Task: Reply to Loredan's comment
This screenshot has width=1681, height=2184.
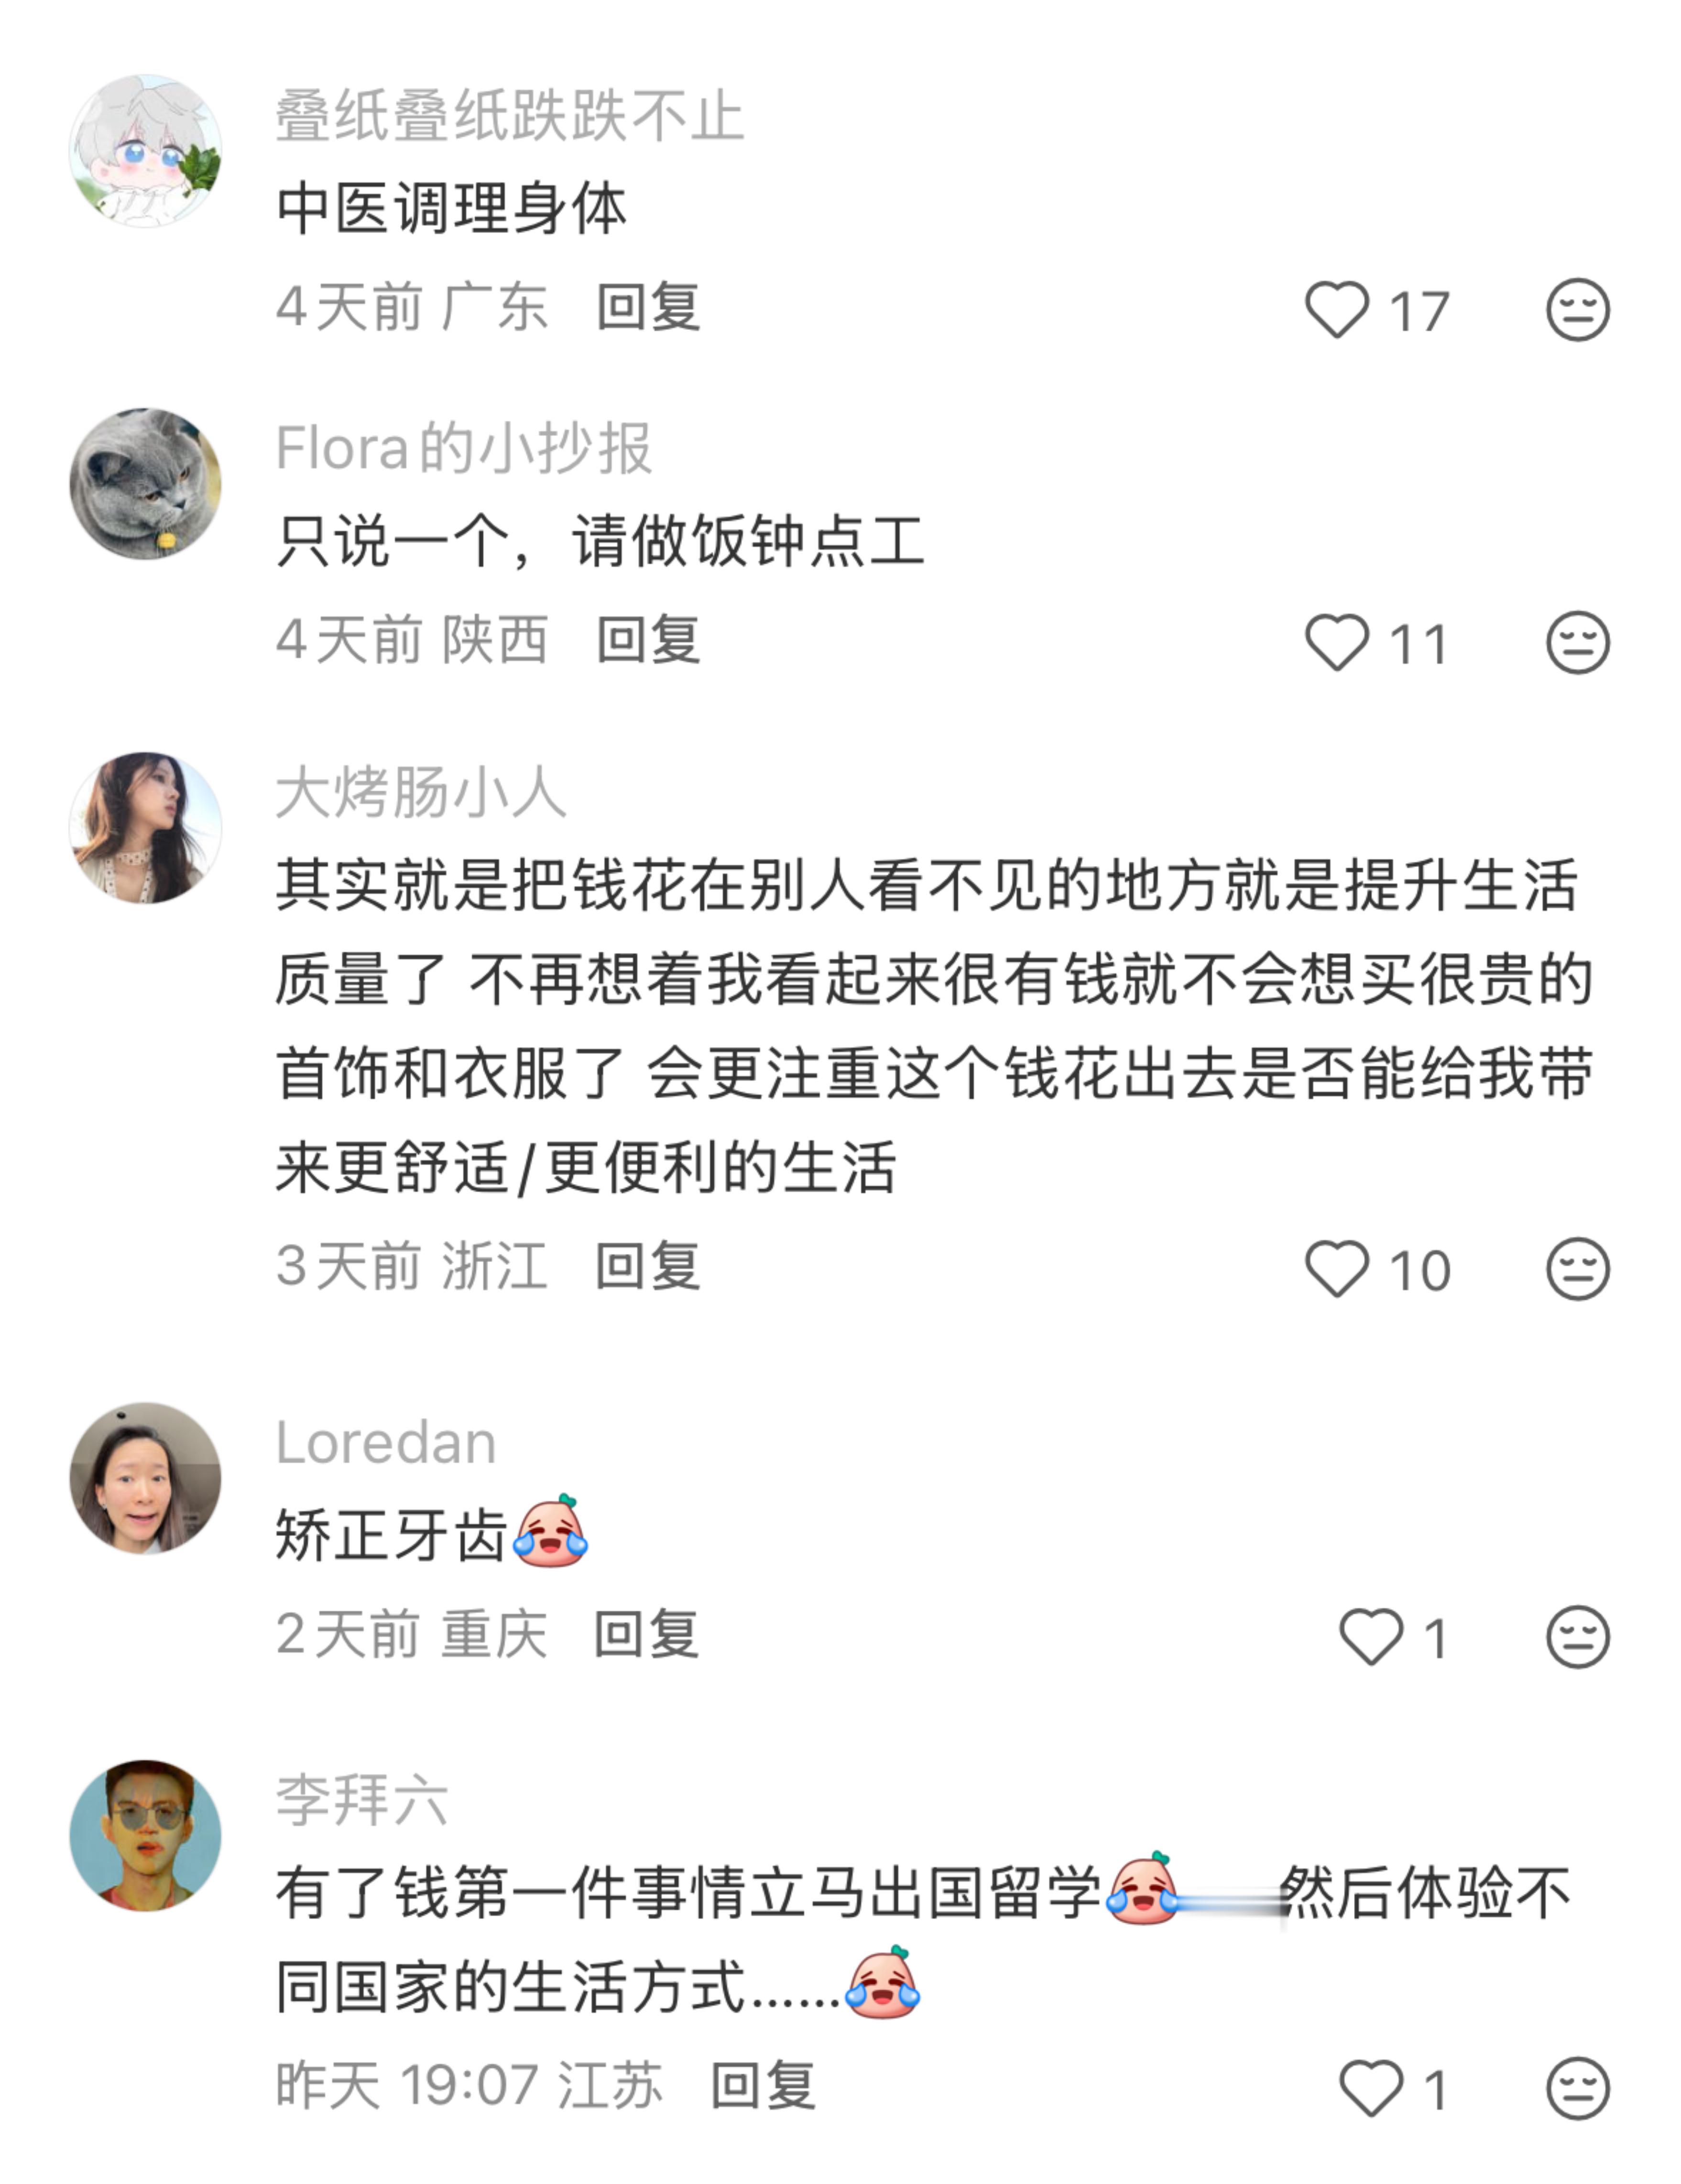Action: coord(646,1635)
